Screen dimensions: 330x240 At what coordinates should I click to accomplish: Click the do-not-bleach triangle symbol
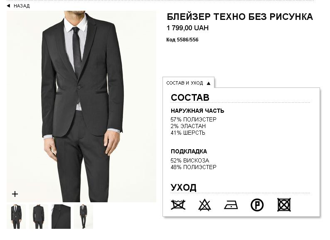point(204,205)
